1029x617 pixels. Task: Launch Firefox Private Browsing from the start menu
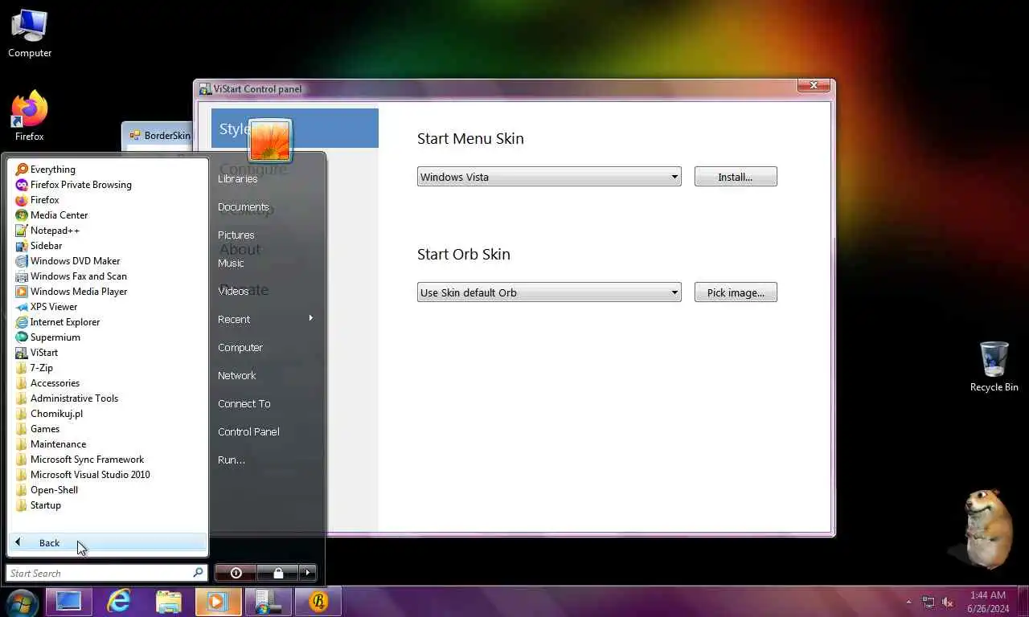73,185
